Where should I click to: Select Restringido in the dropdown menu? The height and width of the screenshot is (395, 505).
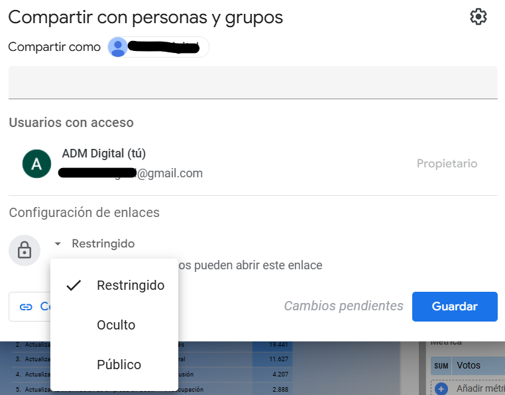pyautogui.click(x=115, y=285)
